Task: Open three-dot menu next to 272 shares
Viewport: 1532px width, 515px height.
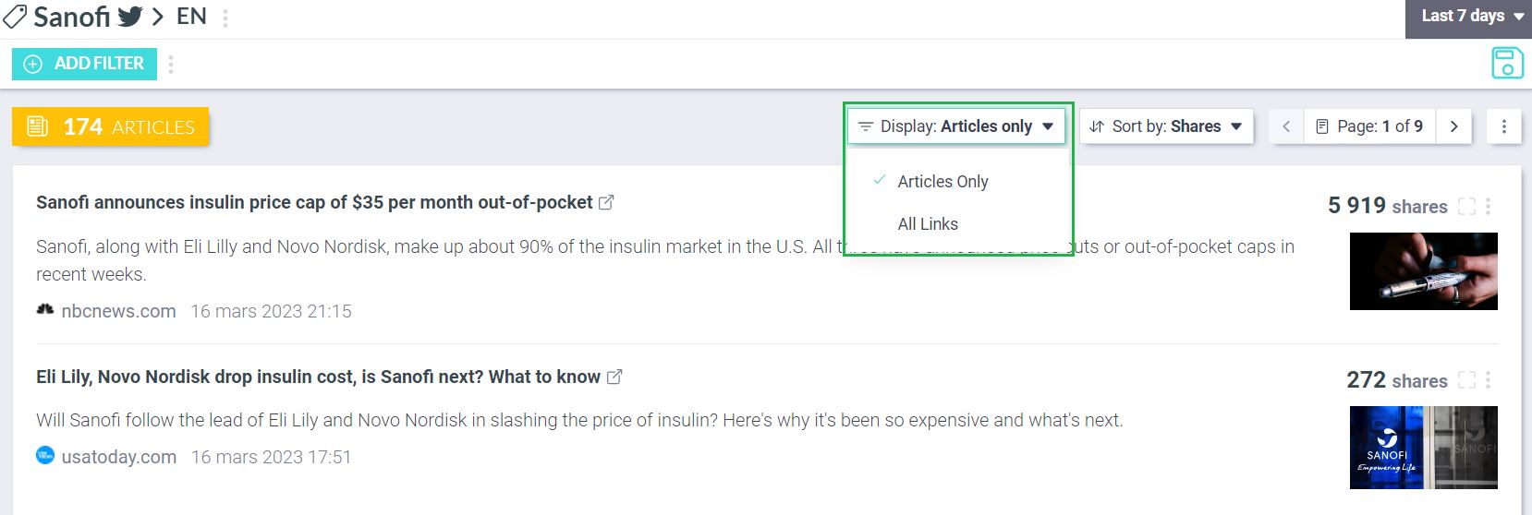Action: point(1488,380)
